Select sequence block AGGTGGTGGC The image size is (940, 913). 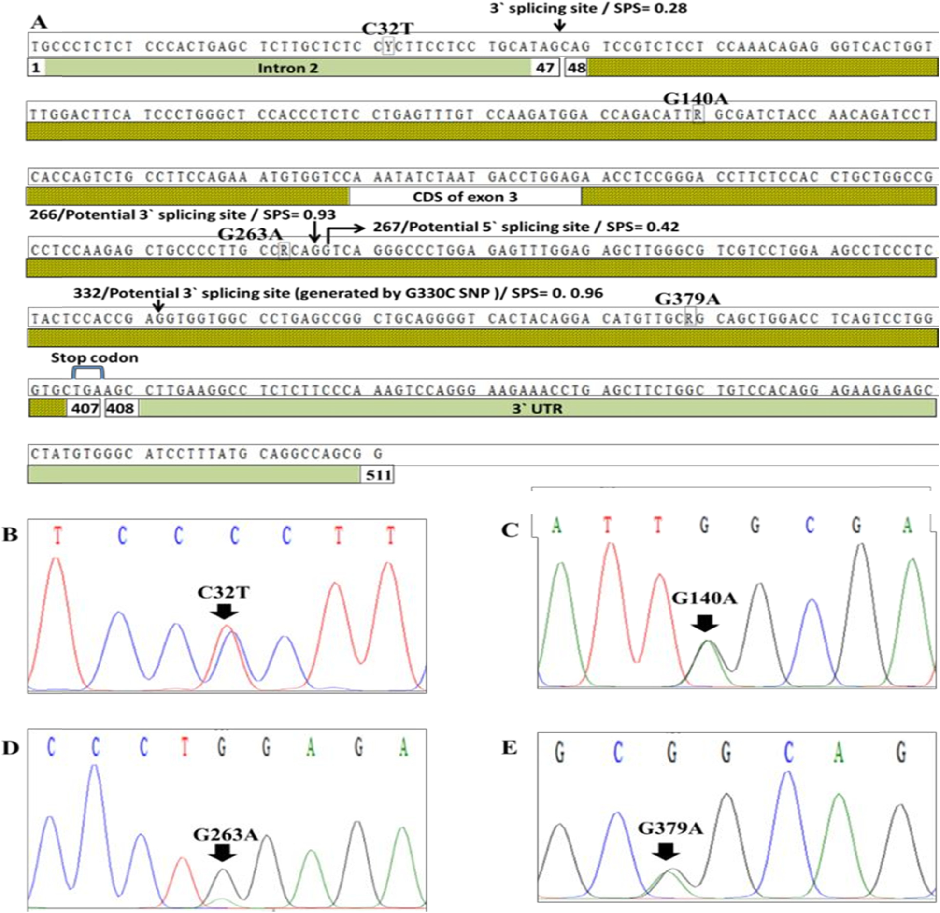coord(197,319)
